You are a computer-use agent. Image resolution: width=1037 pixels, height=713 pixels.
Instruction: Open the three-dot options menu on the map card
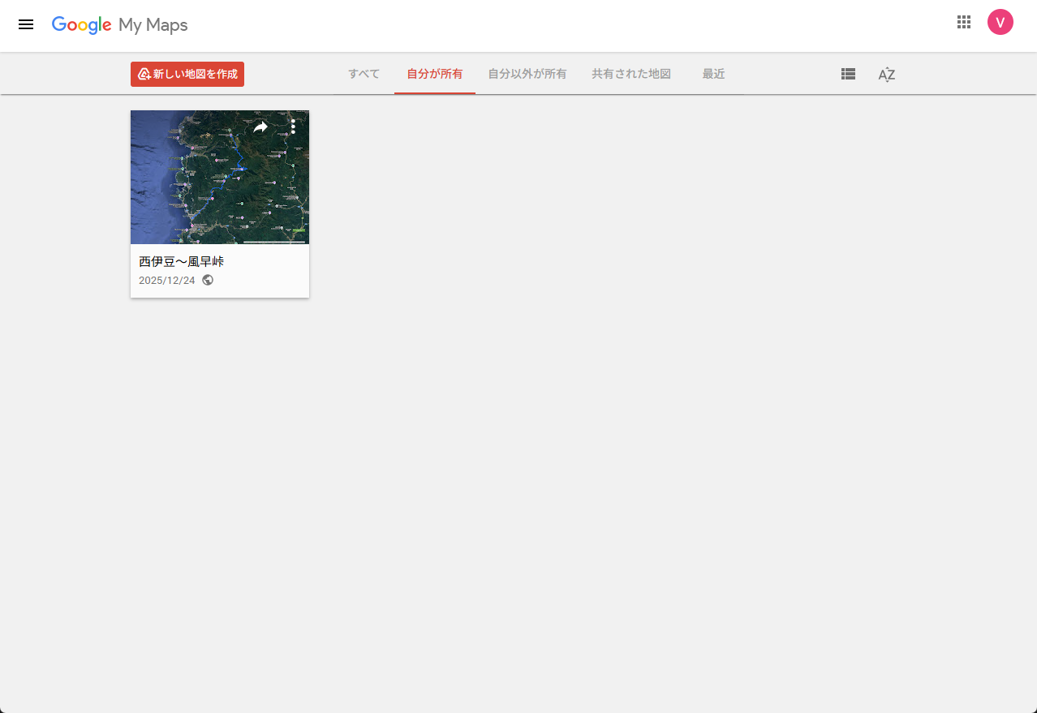click(292, 127)
